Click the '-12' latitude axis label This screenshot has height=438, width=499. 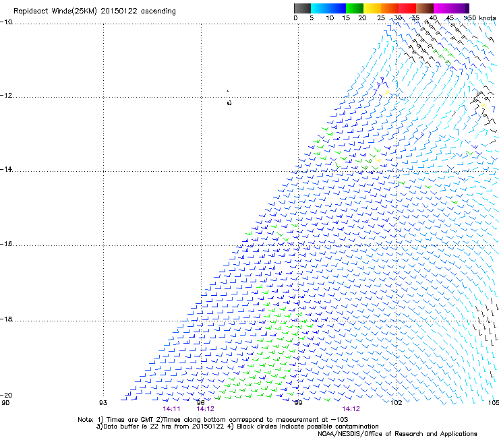click(x=6, y=96)
